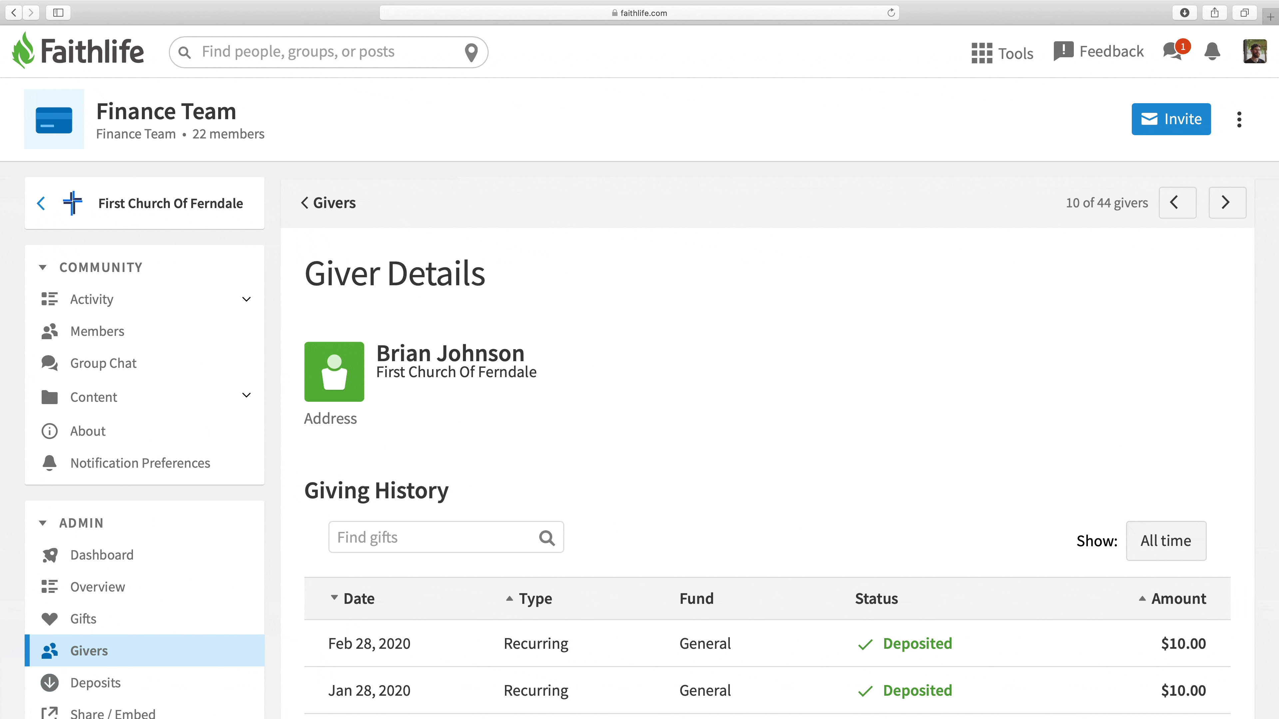
Task: Go back to Givers list
Action: click(x=329, y=202)
